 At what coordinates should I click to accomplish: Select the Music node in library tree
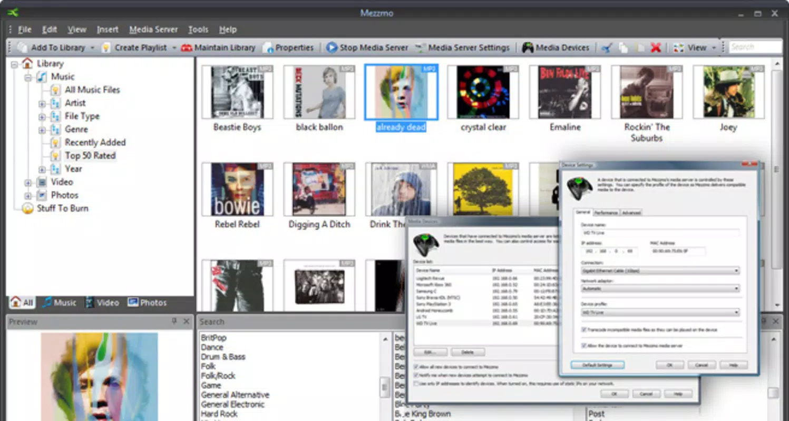62,77
